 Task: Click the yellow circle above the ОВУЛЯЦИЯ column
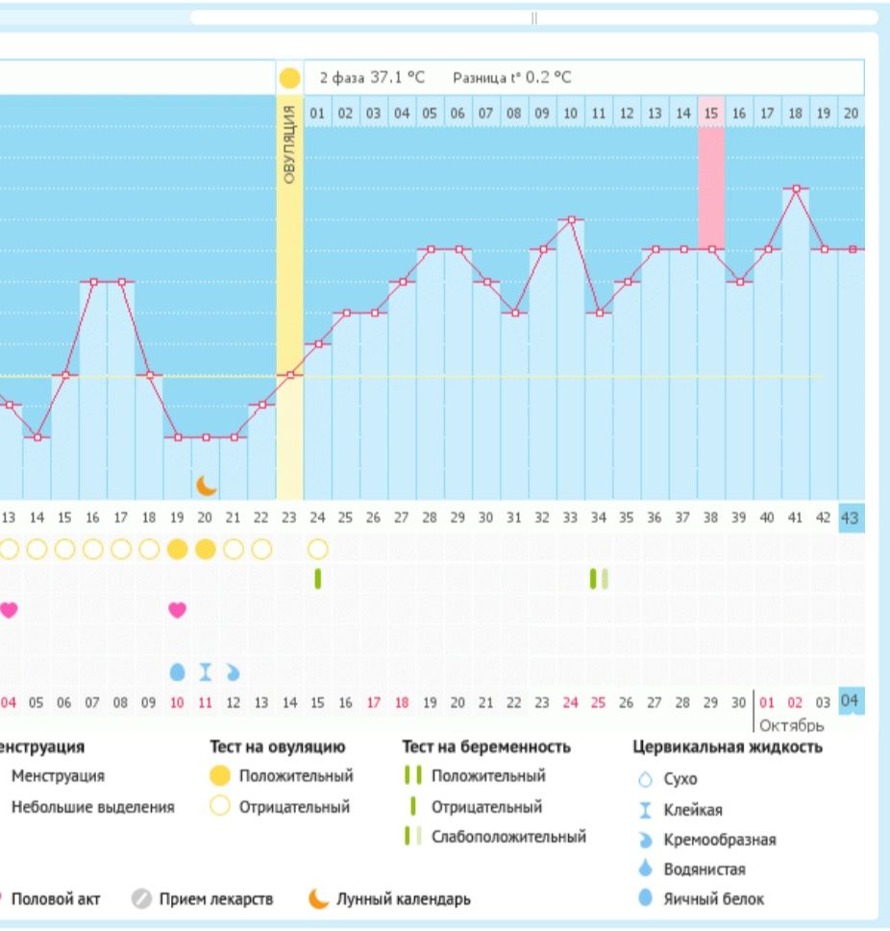coord(289,78)
